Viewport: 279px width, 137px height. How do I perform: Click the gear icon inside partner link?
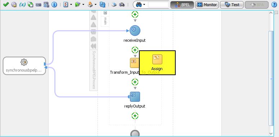(x=24, y=62)
